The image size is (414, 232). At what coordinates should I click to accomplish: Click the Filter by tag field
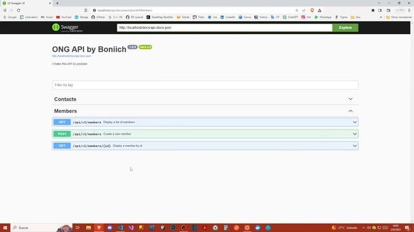click(205, 85)
